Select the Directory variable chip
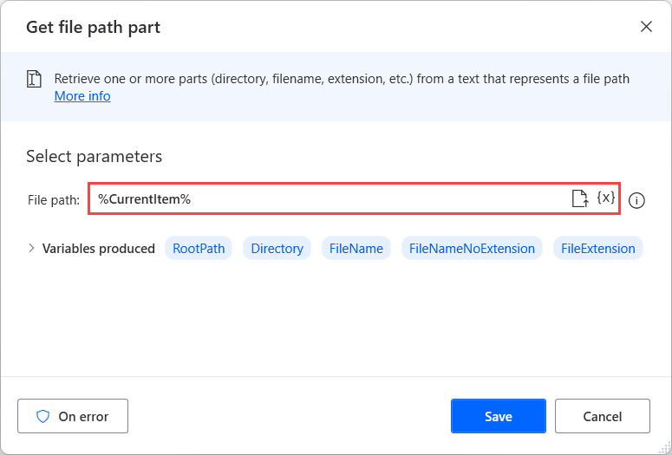Screen dimensions: 672x455 [x=277, y=249]
